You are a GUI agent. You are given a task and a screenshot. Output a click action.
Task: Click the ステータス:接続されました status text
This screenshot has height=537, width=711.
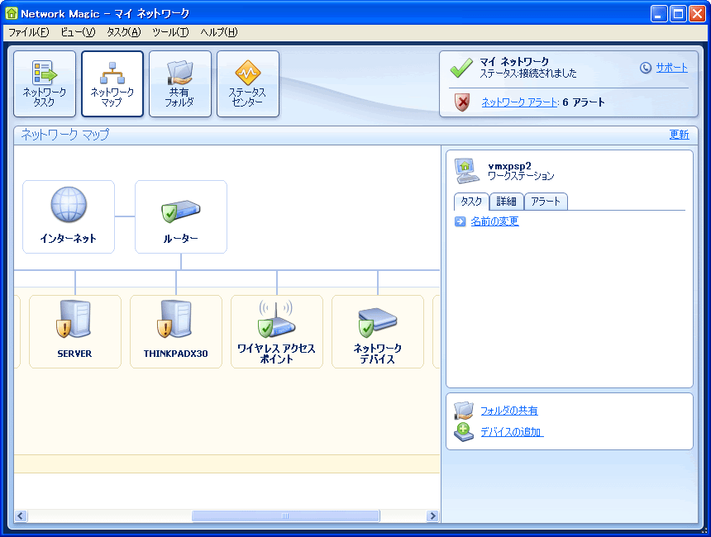(528, 74)
